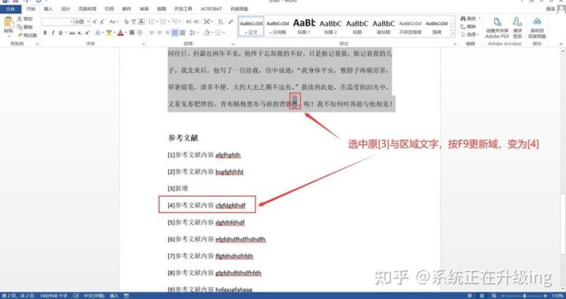Click the character border (boxed A) icon
The image size is (566, 299).
pyautogui.click(x=141, y=22)
